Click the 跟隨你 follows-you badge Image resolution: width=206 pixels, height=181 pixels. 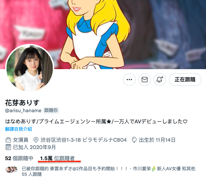pyautogui.click(x=51, y=110)
